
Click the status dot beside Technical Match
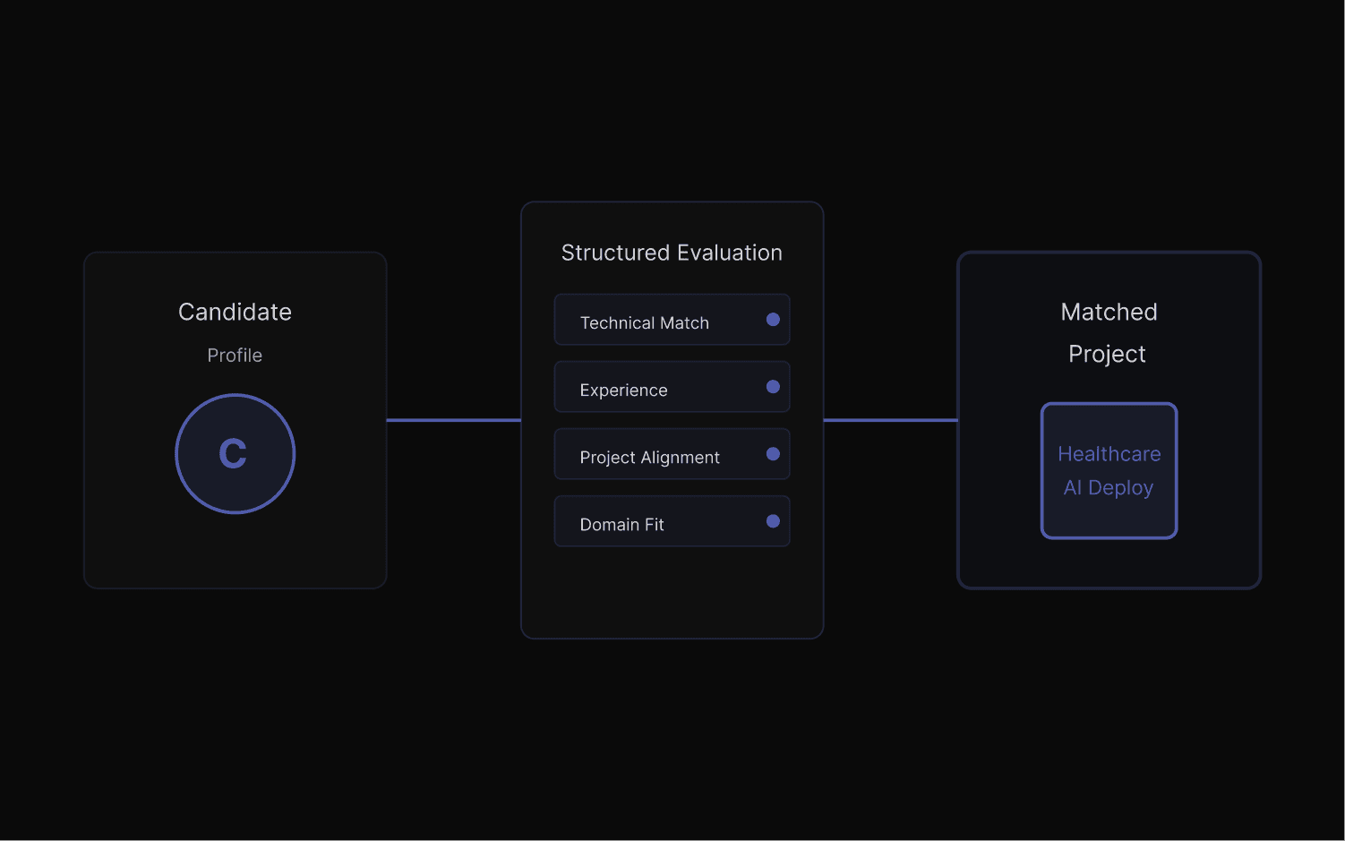772,318
